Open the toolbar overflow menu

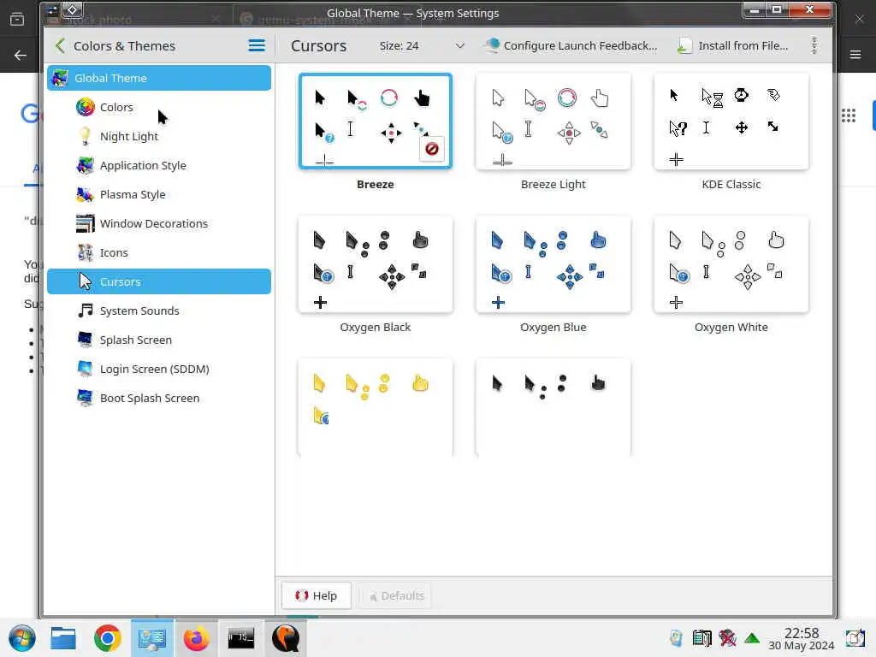coord(814,46)
